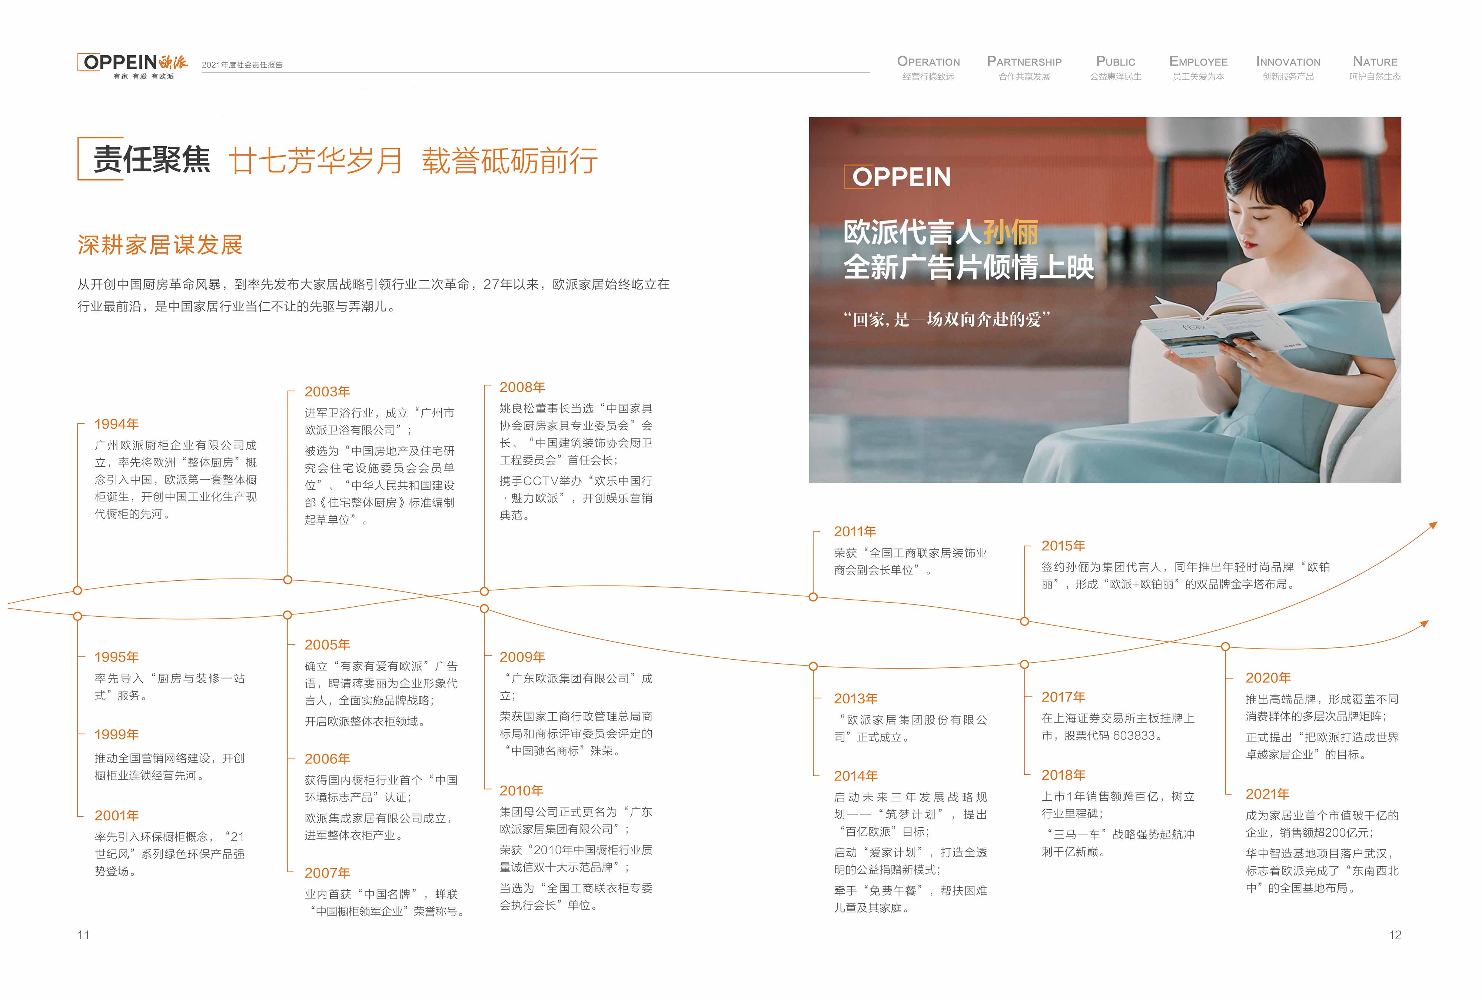Click the 深耕家居谋发展 subheading
This screenshot has height=1000, width=1482.
(160, 245)
